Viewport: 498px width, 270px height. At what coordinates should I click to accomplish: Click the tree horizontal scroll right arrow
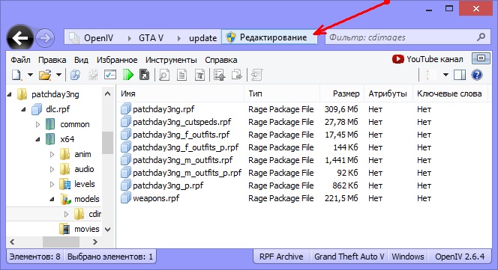pyautogui.click(x=95, y=242)
